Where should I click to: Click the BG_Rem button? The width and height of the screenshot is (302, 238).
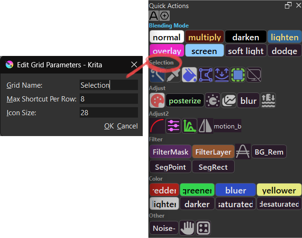coord(269,152)
